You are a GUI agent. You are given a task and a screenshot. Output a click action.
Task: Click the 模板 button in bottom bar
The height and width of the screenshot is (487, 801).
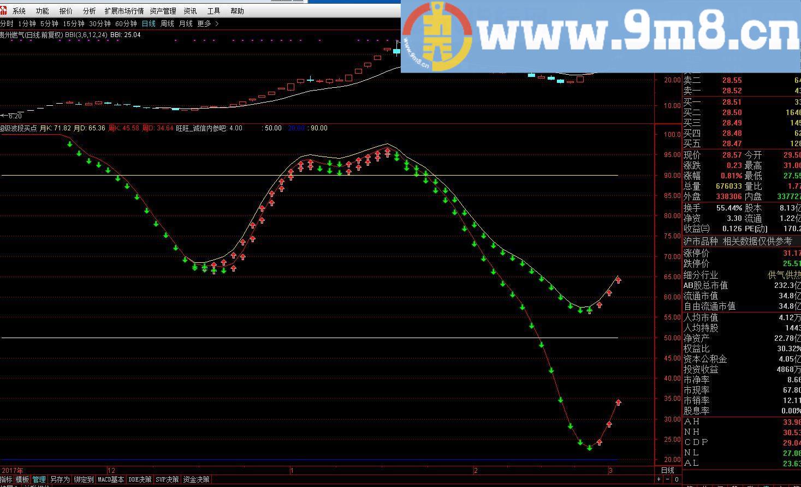click(x=22, y=480)
